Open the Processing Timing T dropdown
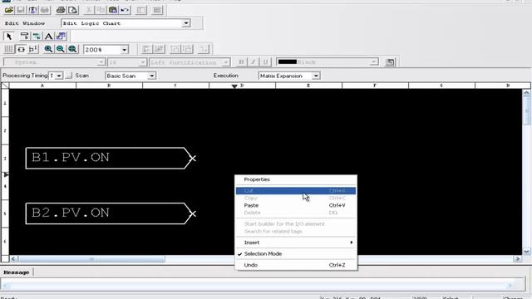Viewport: 532px width, 299px height. click(59, 76)
